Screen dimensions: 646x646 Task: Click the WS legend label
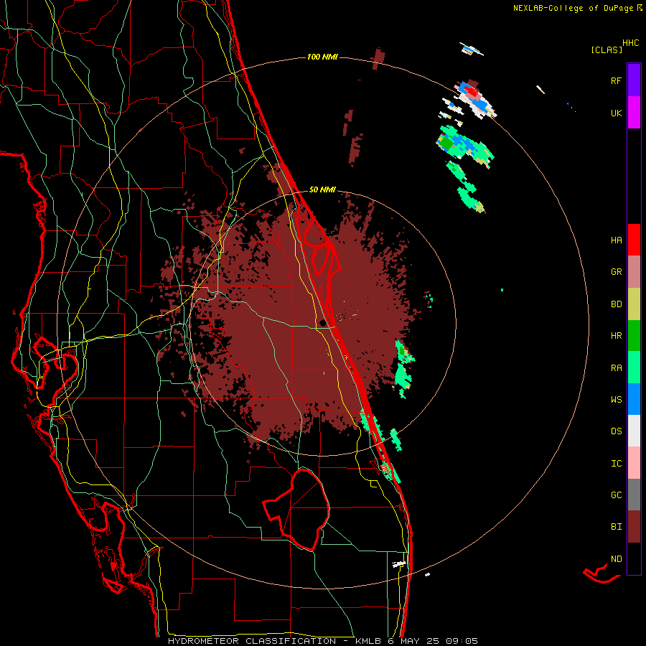tap(616, 400)
